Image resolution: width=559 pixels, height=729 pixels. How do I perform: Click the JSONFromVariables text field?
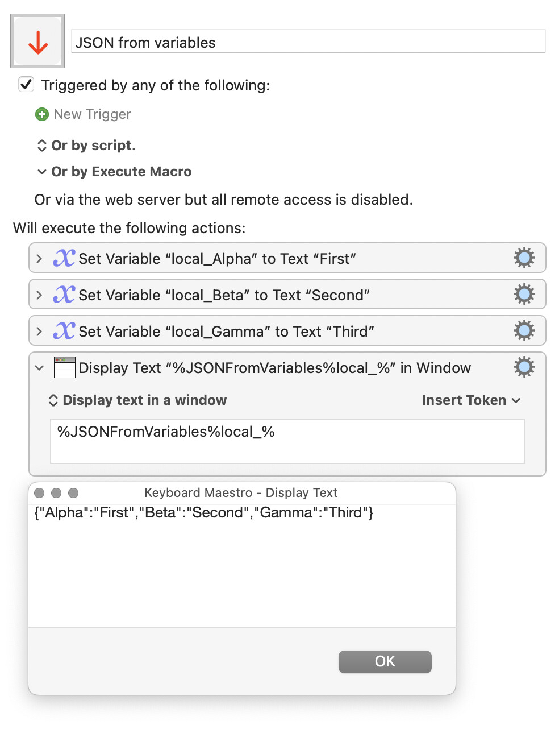click(287, 441)
